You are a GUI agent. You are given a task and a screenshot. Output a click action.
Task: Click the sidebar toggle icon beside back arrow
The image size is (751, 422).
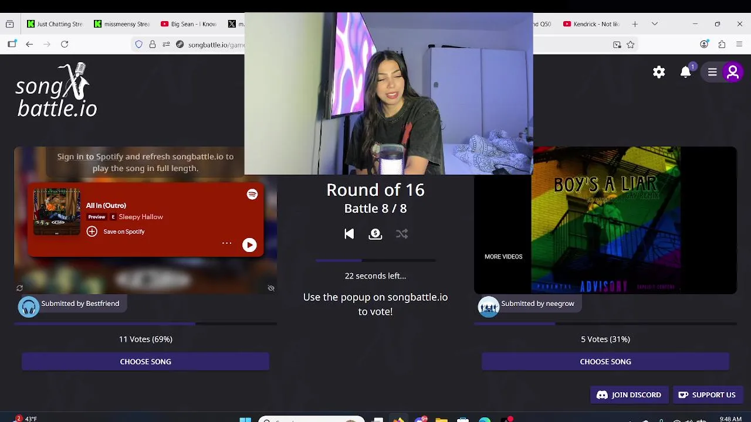click(x=12, y=45)
